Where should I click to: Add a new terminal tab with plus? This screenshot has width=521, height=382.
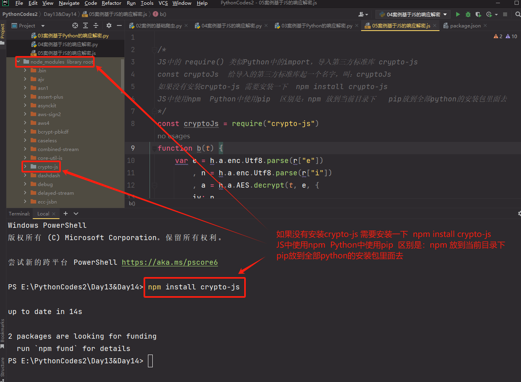[x=66, y=213]
